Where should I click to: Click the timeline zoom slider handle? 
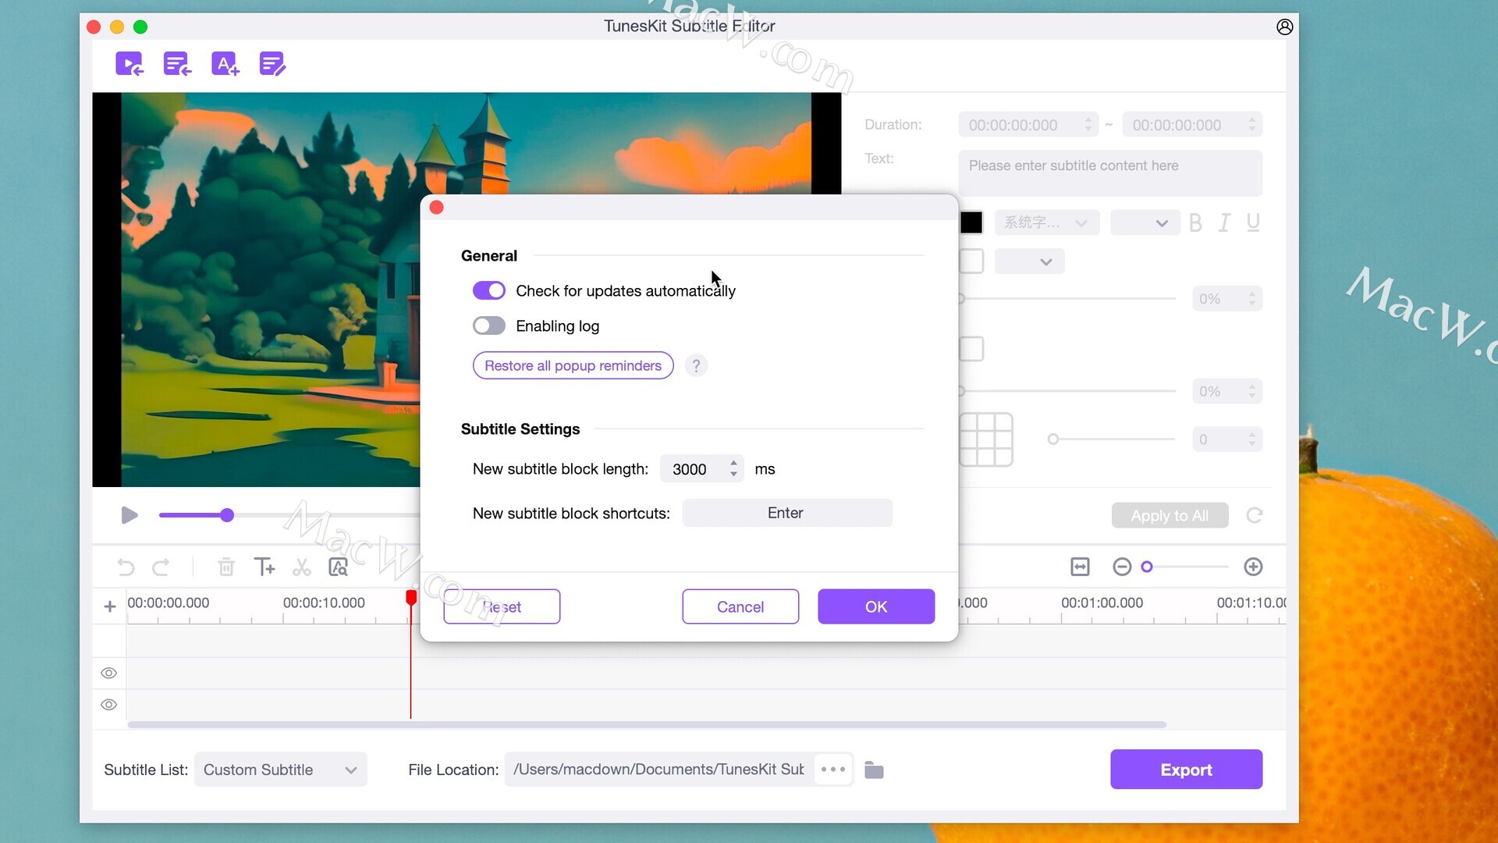point(1147,567)
